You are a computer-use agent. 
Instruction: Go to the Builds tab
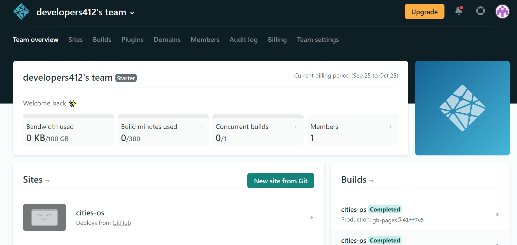point(102,40)
